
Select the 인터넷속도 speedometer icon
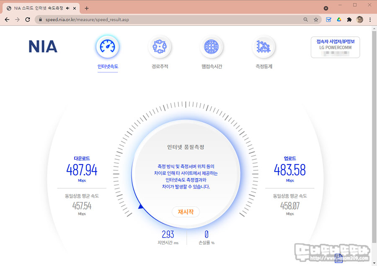[x=108, y=46]
